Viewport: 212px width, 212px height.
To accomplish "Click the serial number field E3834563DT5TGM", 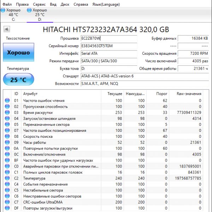I will point(109,46).
